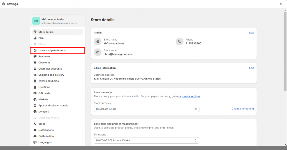
Task: Expand the Time zone dropdown
Action: (x=146, y=140)
